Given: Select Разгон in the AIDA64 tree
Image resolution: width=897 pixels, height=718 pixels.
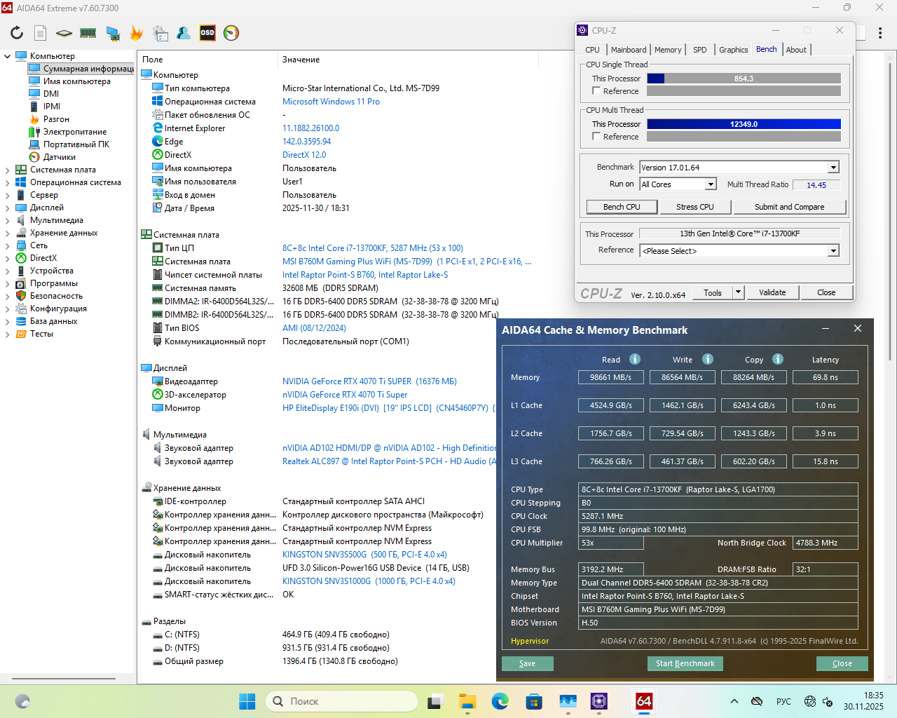Looking at the screenshot, I should coord(56,119).
